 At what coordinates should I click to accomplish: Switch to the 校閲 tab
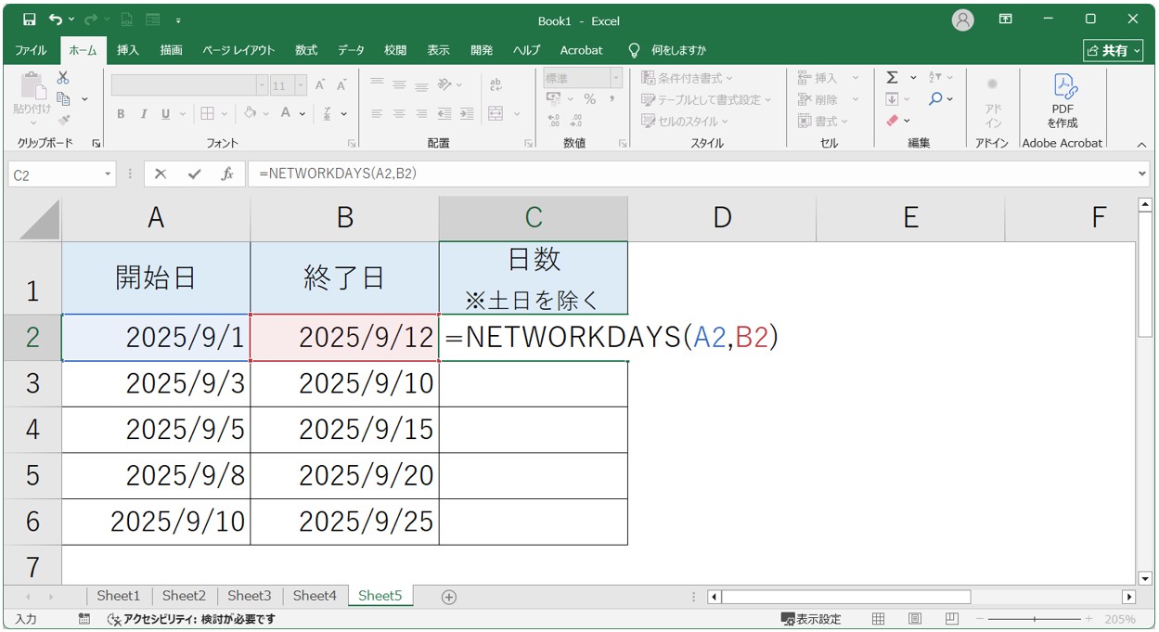pyautogui.click(x=396, y=50)
